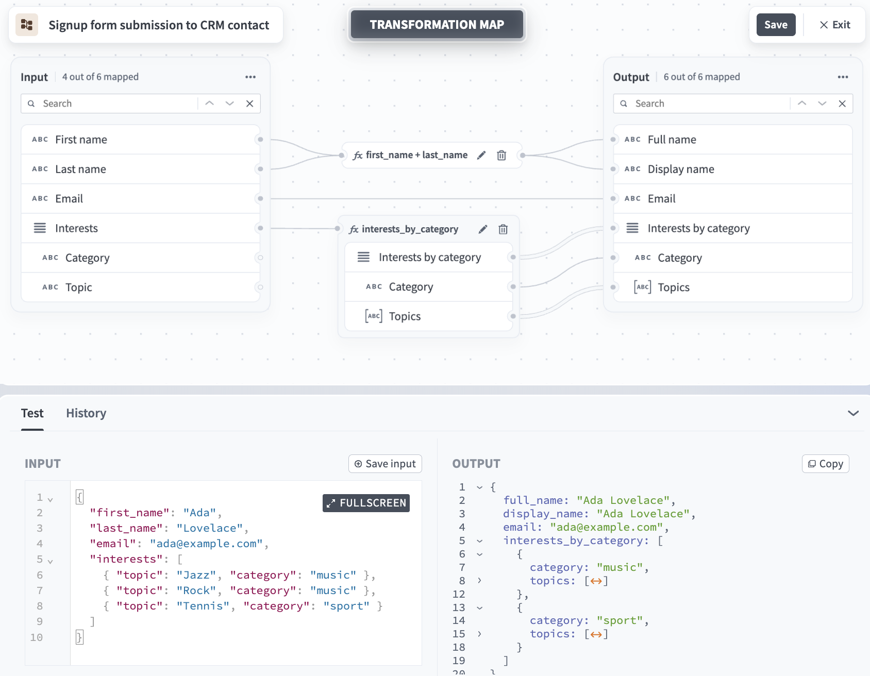Select the Interests by category output row
Screen dimensions: 870x676
click(732, 228)
